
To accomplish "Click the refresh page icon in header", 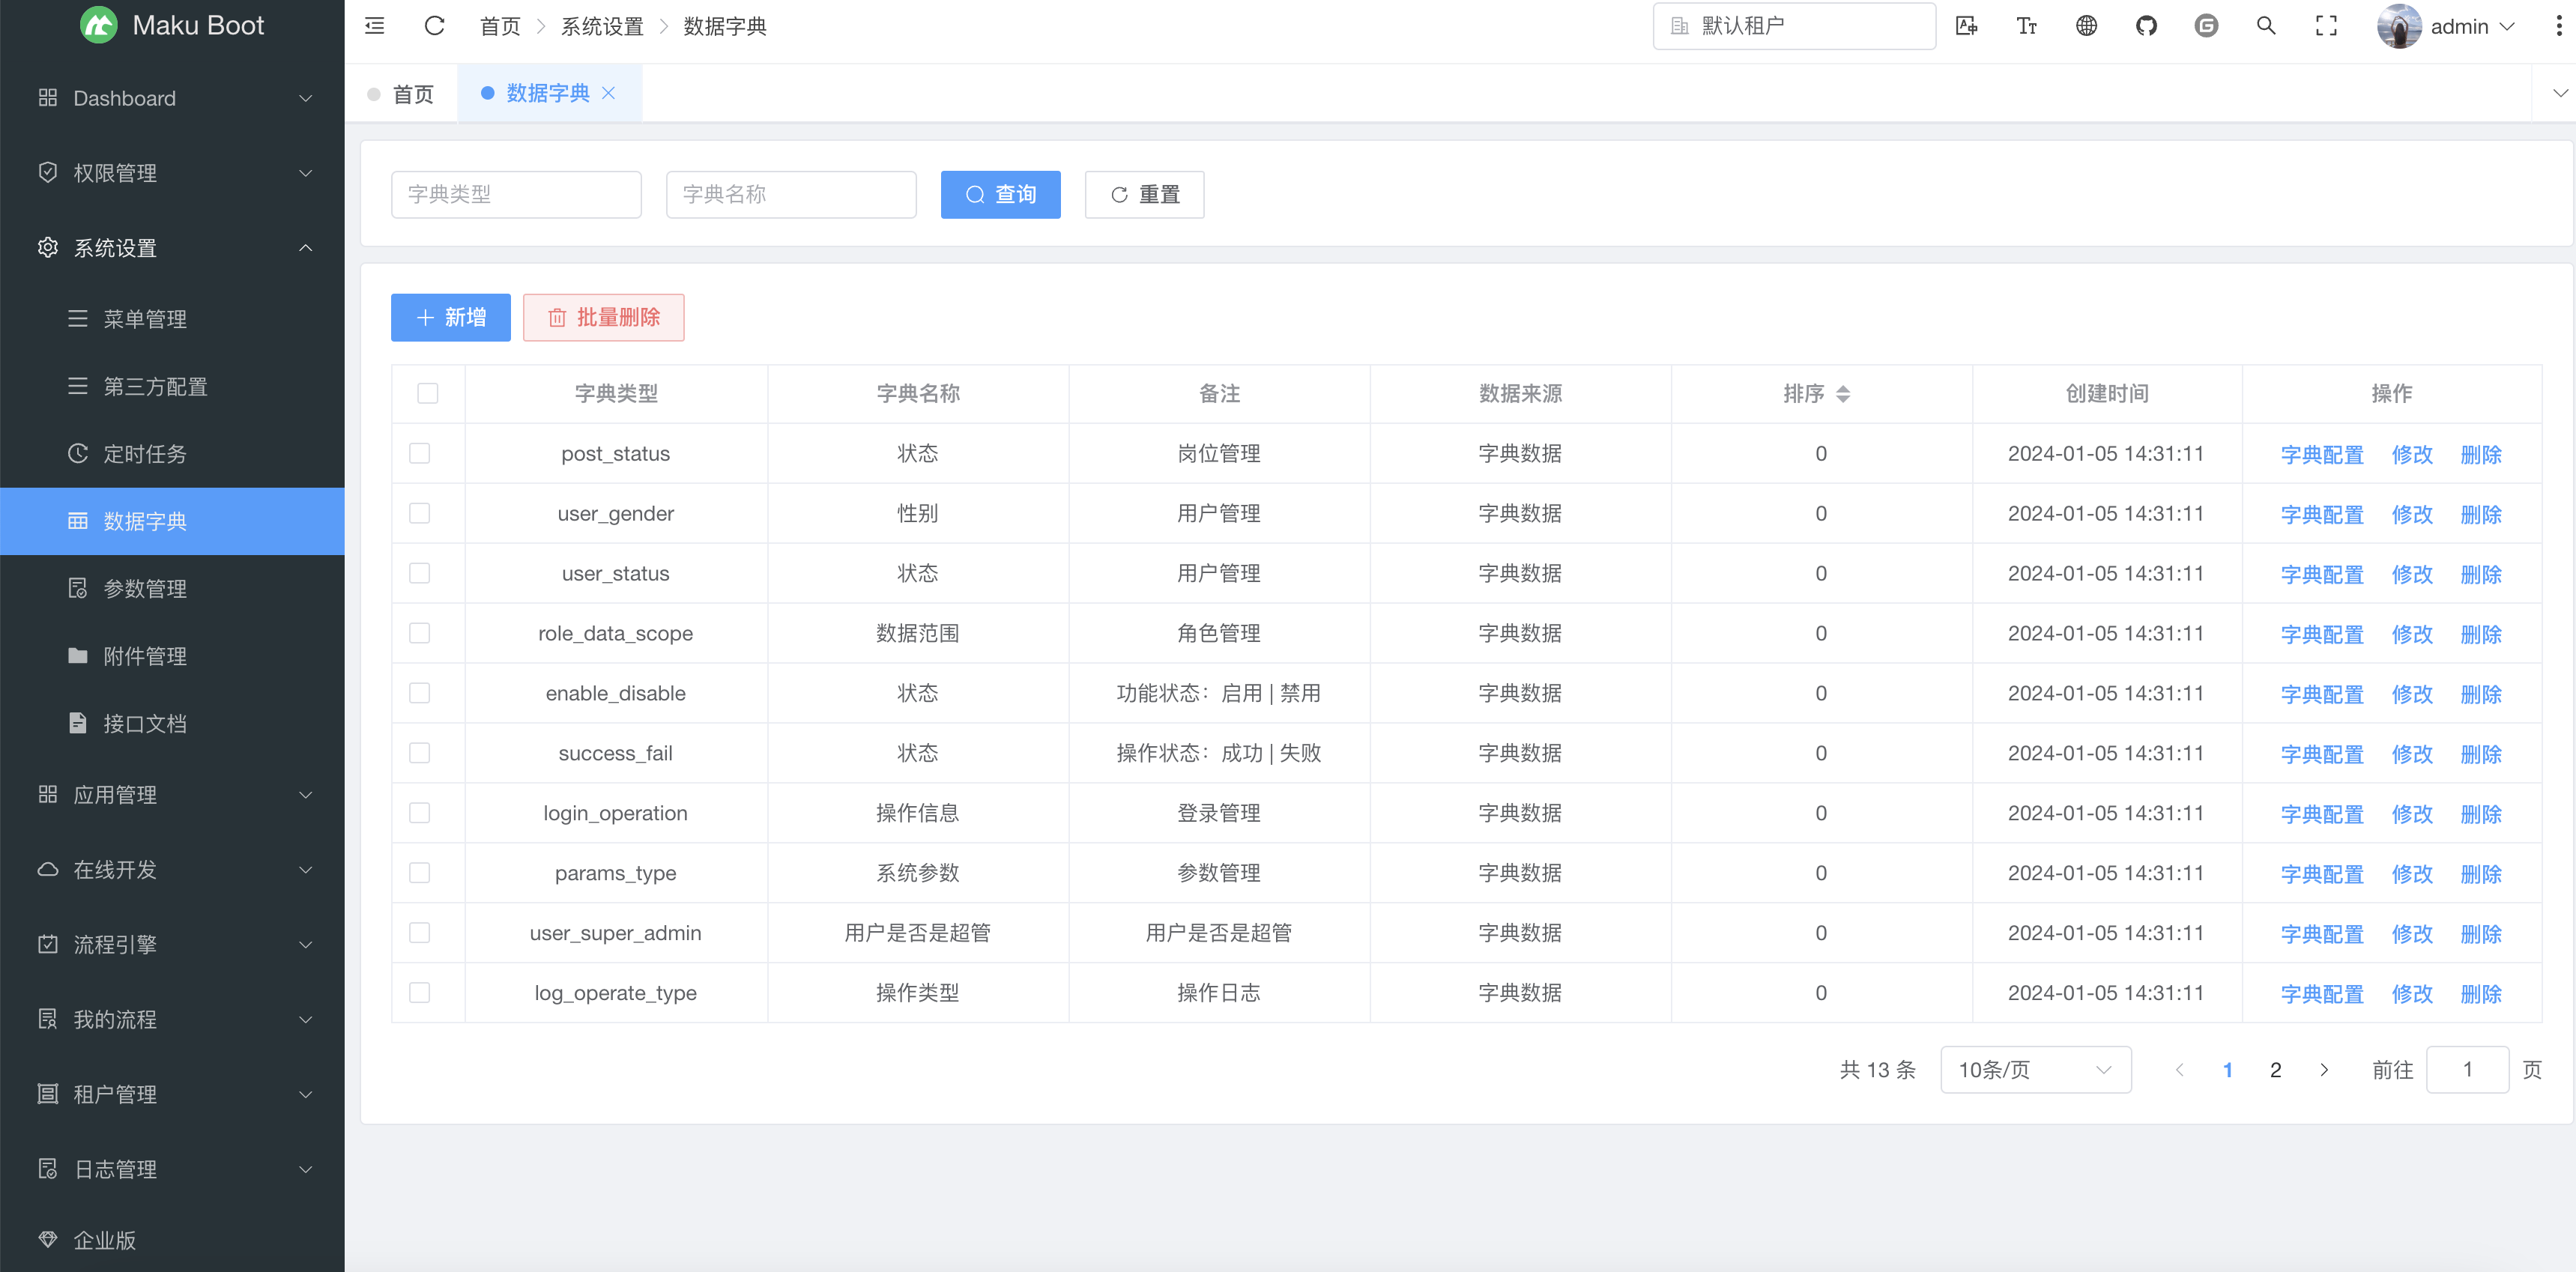I will coord(434,26).
